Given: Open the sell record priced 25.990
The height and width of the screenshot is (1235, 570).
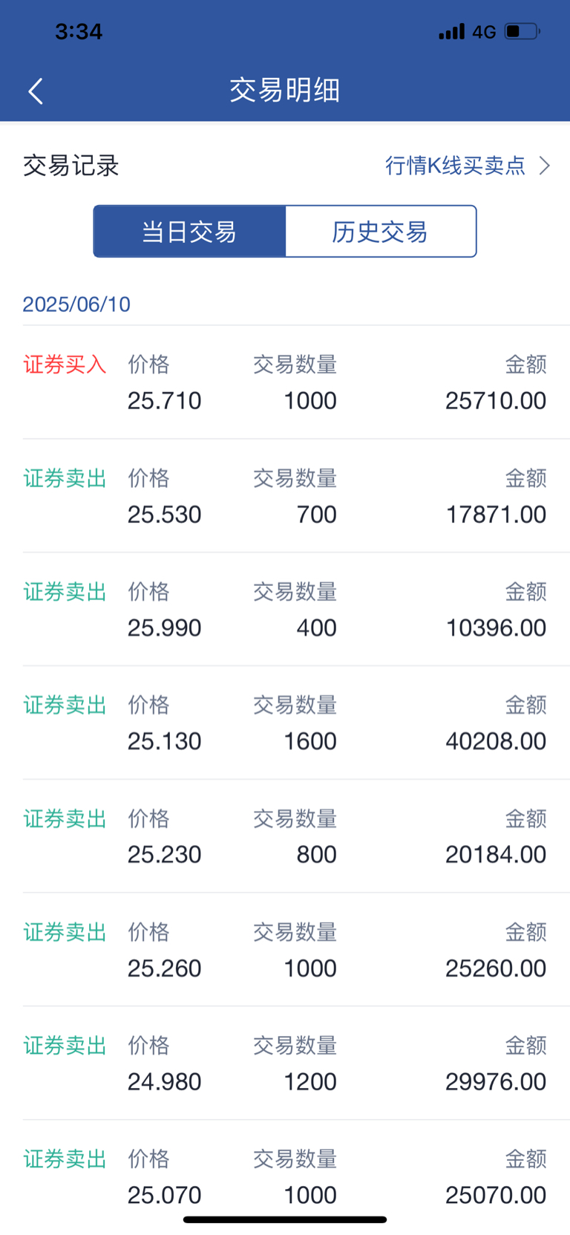Looking at the screenshot, I should pos(285,610).
